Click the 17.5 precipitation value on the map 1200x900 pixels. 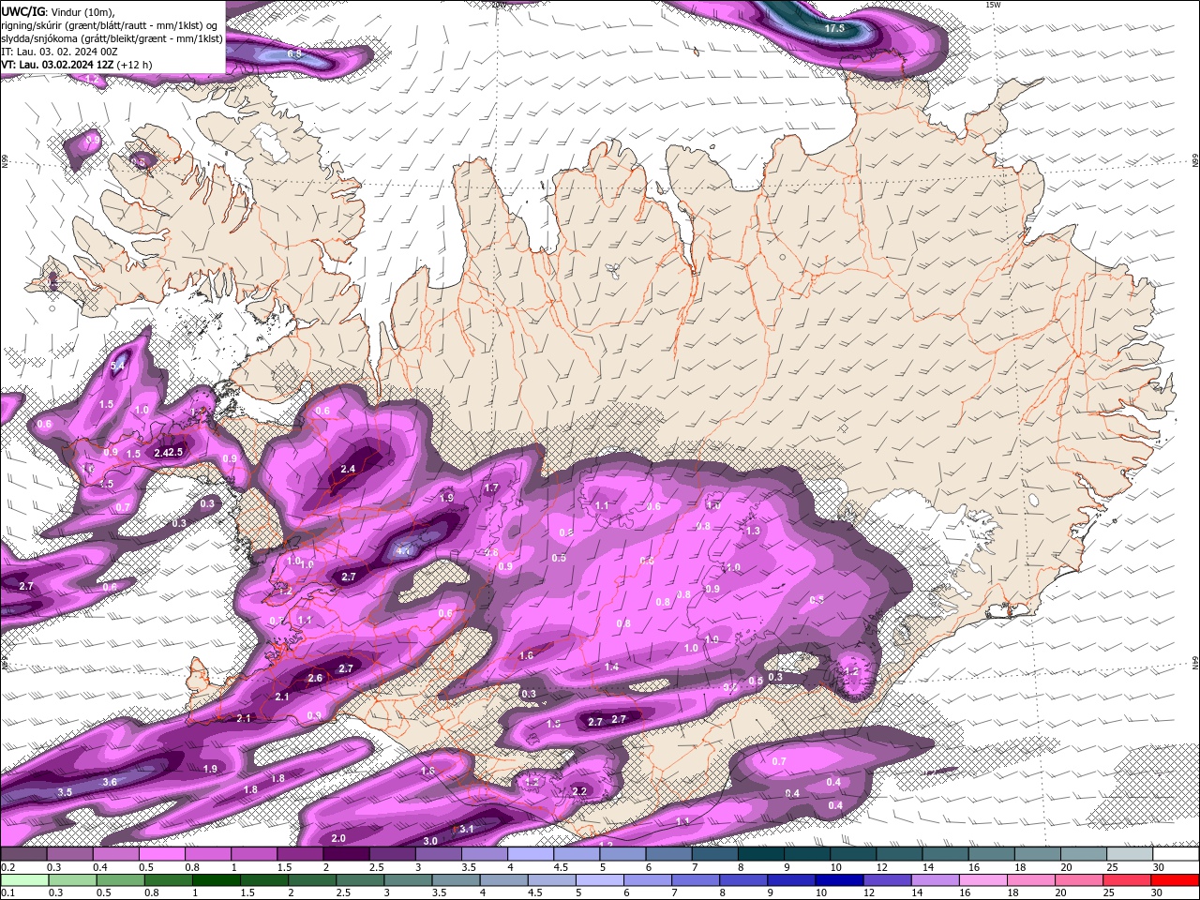click(x=834, y=28)
